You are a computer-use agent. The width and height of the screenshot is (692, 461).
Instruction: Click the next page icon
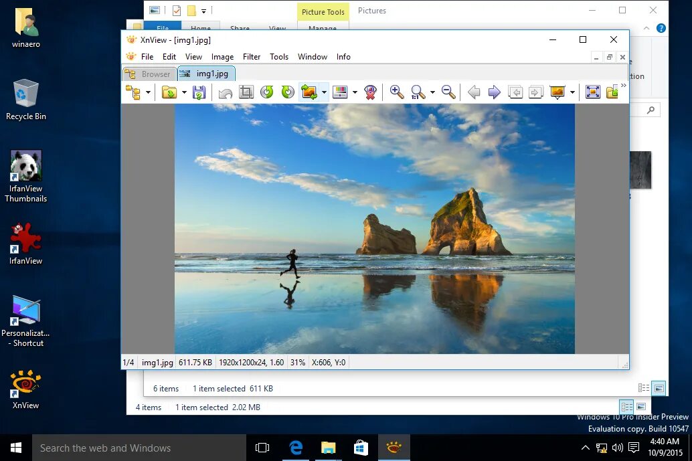(x=535, y=92)
